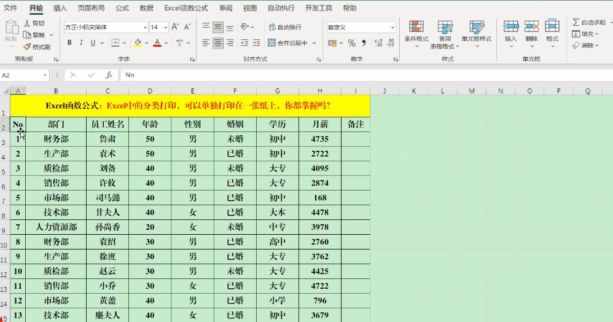The height and width of the screenshot is (322, 613).
Task: Open the font name combo box
Action: [106, 27]
